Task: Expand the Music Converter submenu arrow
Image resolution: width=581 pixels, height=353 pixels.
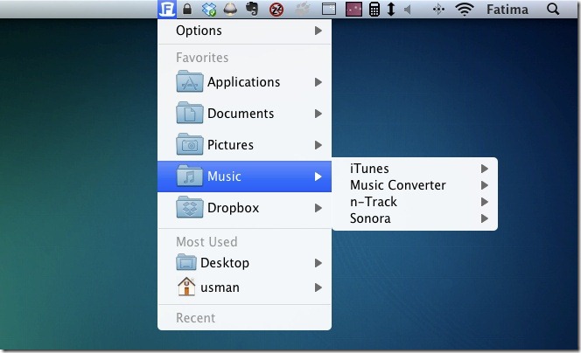Action: (484, 185)
